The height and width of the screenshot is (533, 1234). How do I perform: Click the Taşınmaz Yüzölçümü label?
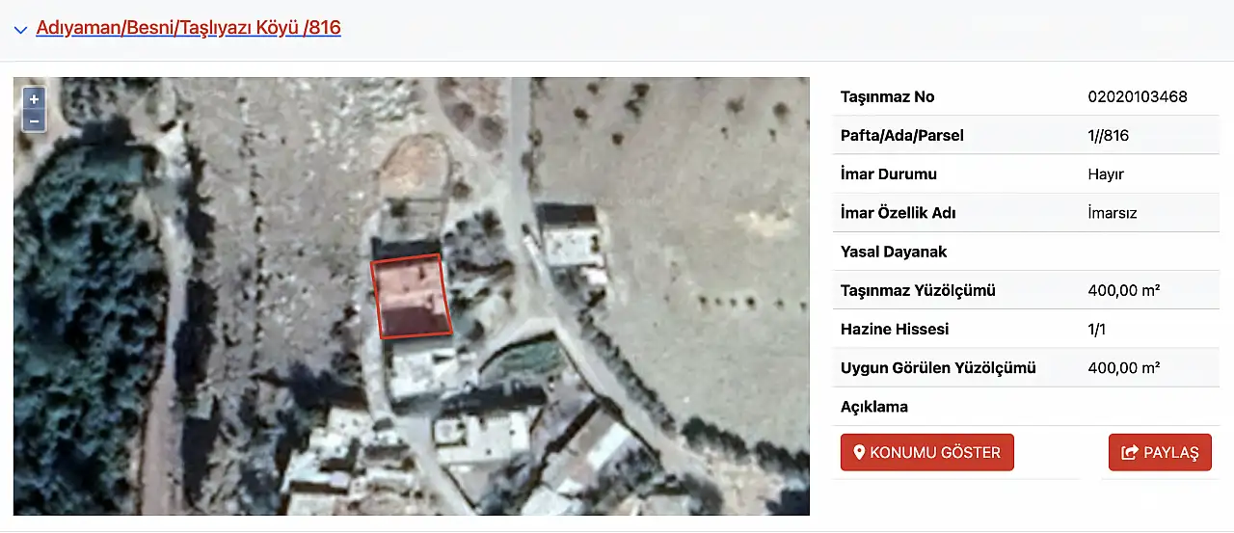[x=919, y=290]
